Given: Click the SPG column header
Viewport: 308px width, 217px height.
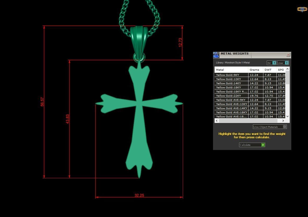Looking at the screenshot, I should [x=281, y=70].
